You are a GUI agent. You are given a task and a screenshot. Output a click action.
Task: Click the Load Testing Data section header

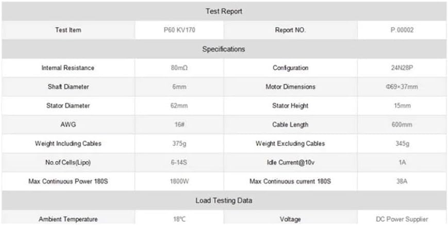point(224,200)
